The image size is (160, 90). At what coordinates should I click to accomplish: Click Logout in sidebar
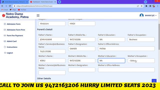pyautogui.click(x=10, y=53)
